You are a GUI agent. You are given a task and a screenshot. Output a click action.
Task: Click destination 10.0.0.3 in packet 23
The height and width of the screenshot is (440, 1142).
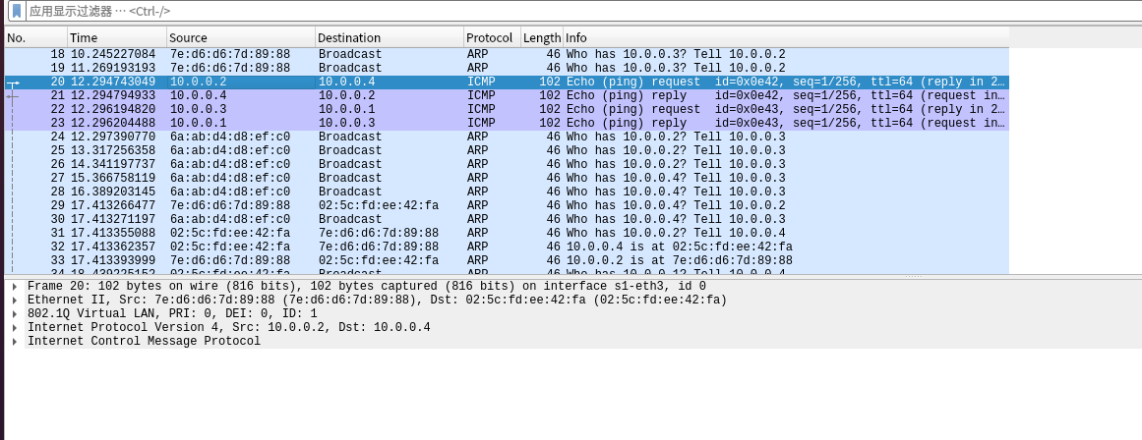(x=346, y=124)
